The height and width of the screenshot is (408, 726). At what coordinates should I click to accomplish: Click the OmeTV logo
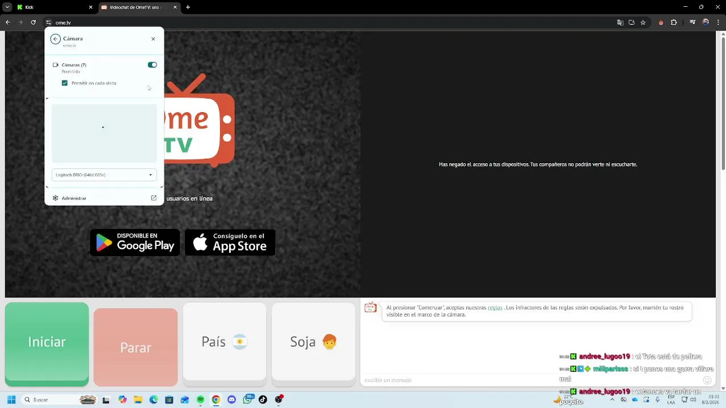pos(200,121)
